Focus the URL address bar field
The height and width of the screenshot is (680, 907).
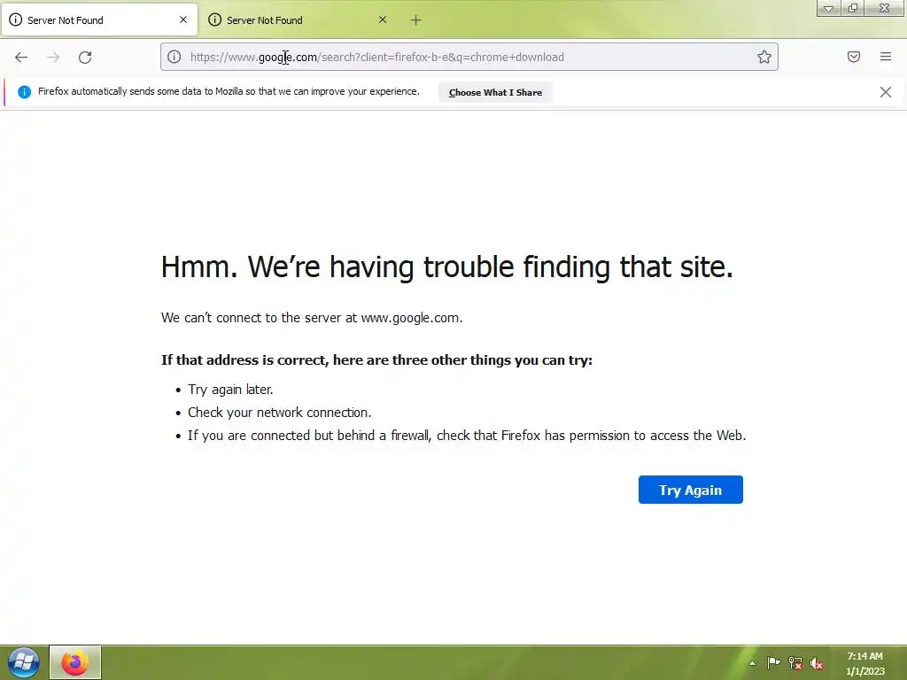(469, 57)
